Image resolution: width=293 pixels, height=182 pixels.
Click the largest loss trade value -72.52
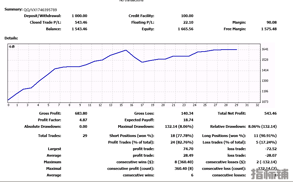coord(271,149)
